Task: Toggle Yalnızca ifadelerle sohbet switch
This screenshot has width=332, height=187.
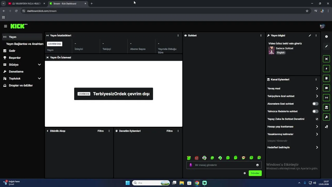Action: coord(315,111)
